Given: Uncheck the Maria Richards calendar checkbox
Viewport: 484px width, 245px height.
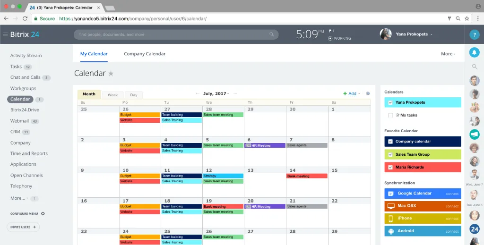Looking at the screenshot, I should (390, 167).
